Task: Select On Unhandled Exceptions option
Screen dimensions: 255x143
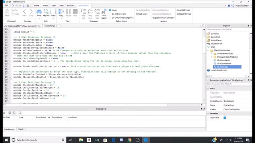Action: pyautogui.click(x=110, y=17)
